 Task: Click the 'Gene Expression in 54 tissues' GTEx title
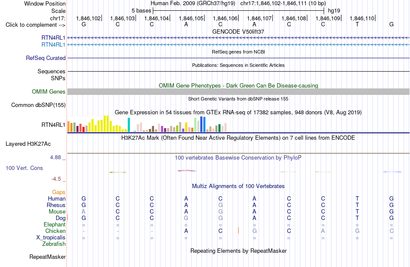point(238,112)
